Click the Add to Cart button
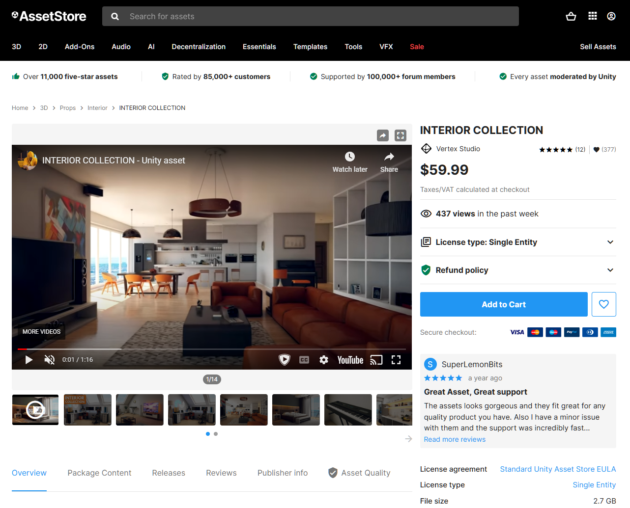 coord(503,304)
